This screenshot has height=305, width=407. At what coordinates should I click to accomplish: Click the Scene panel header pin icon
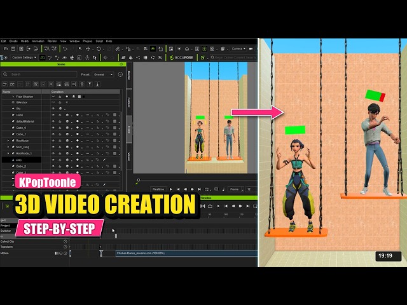click(121, 64)
